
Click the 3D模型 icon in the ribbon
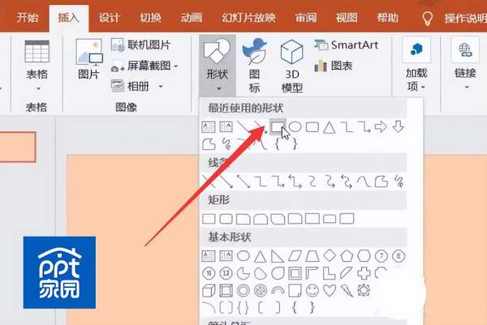click(292, 66)
